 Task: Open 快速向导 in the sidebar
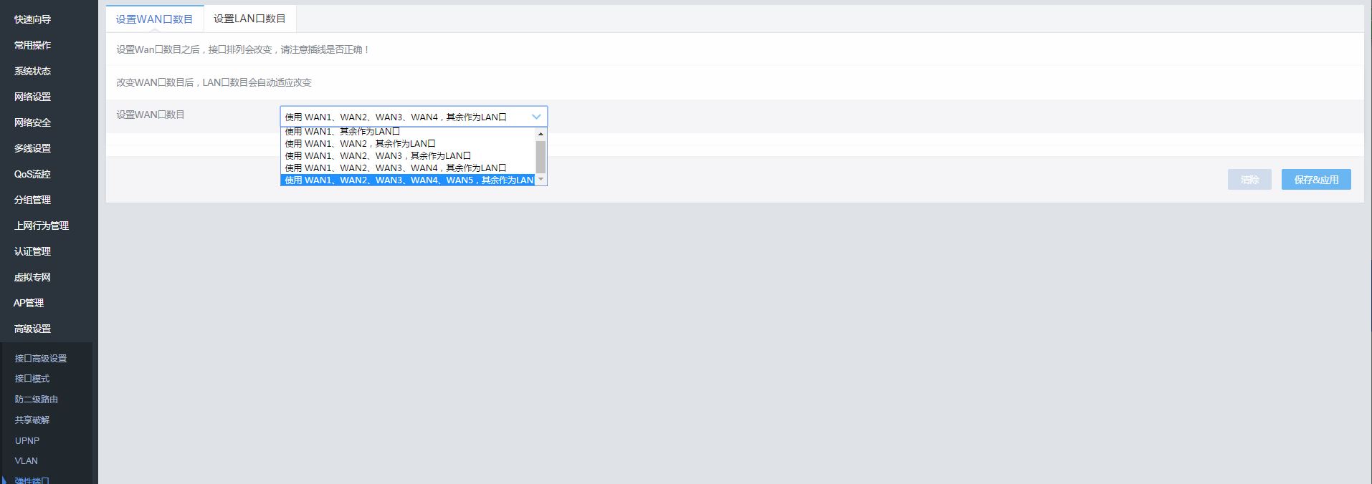[32, 19]
